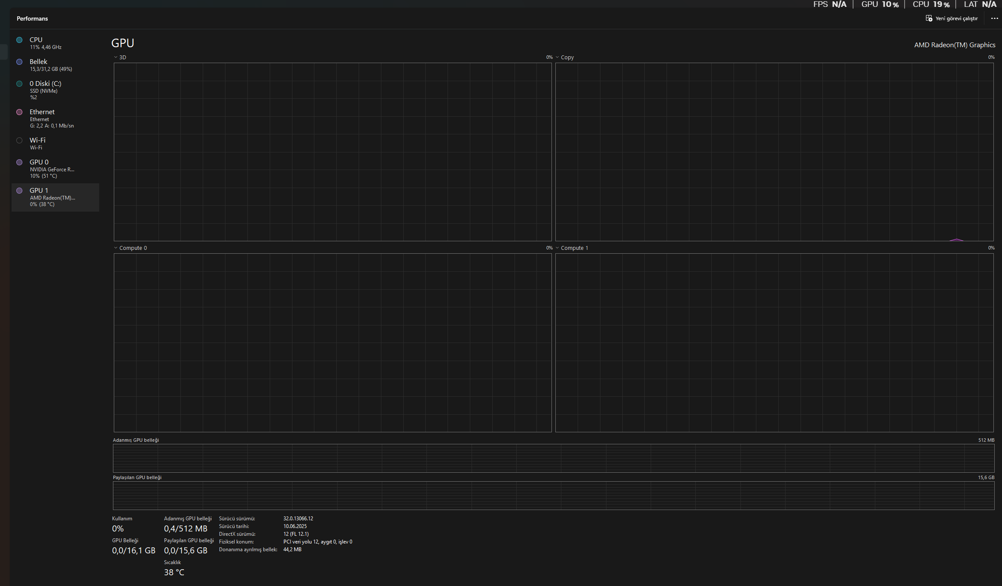Open the Ethernet performance entry
This screenshot has width=1002, height=586.
[x=55, y=118]
